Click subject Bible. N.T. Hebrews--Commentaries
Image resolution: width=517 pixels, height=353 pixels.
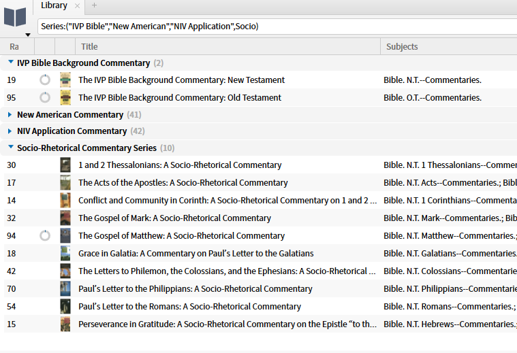coord(450,324)
